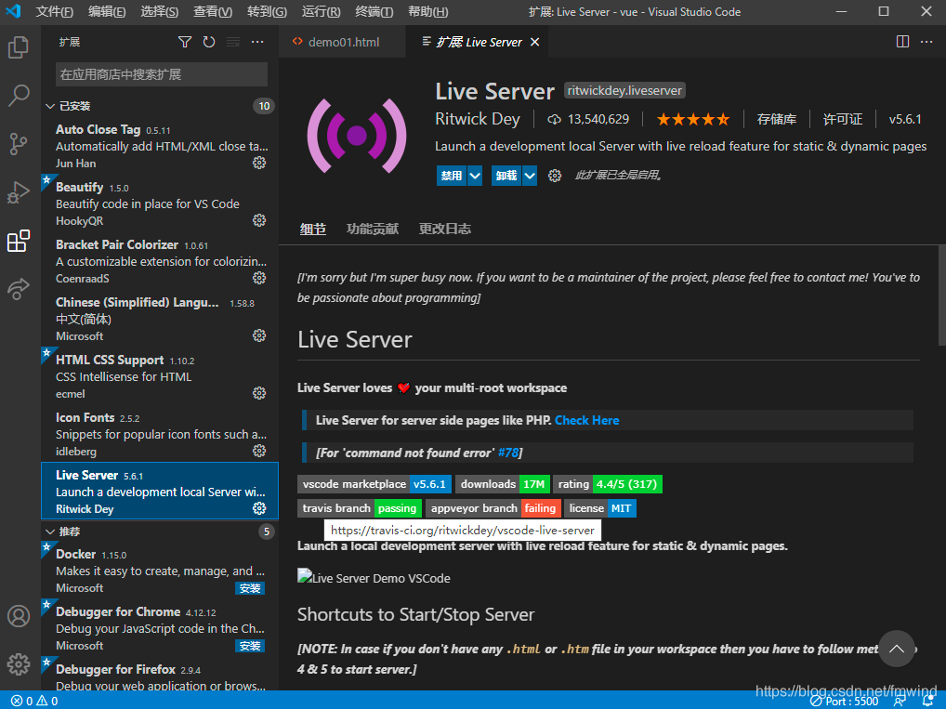Click the filter extensions icon
The image size is (946, 709).
185,42
